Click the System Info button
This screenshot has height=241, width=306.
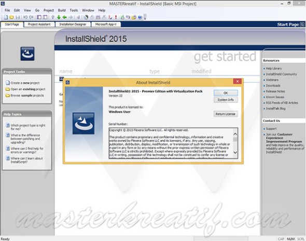tap(226, 100)
